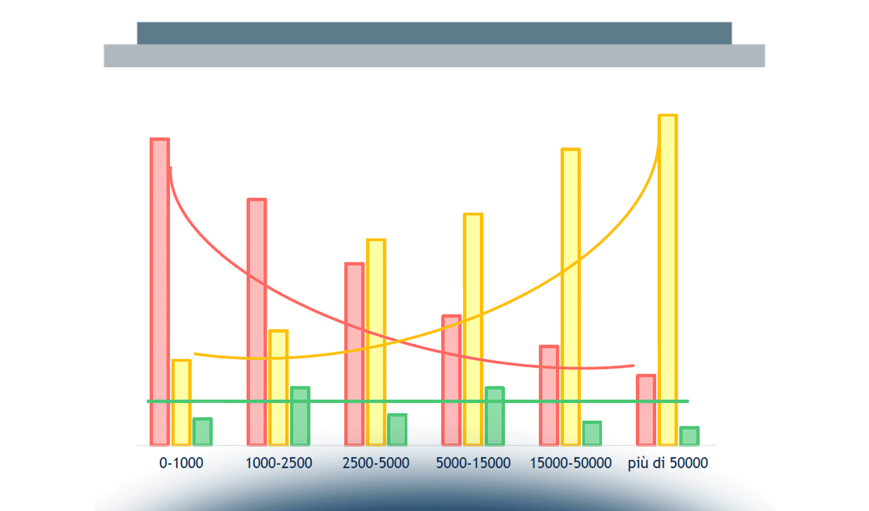
Task: Select the red bar for 1000-2500
Action: coord(257,322)
